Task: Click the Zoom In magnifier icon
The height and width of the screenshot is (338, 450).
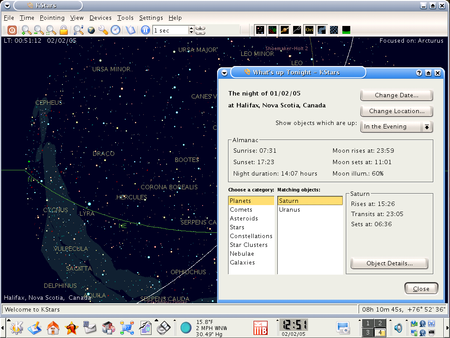Action: tap(26, 30)
